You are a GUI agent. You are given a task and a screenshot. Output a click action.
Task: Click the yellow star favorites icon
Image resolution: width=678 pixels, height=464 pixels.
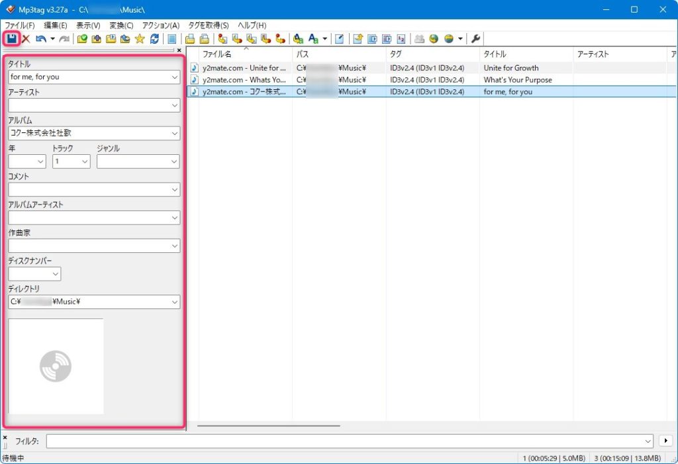coord(140,39)
